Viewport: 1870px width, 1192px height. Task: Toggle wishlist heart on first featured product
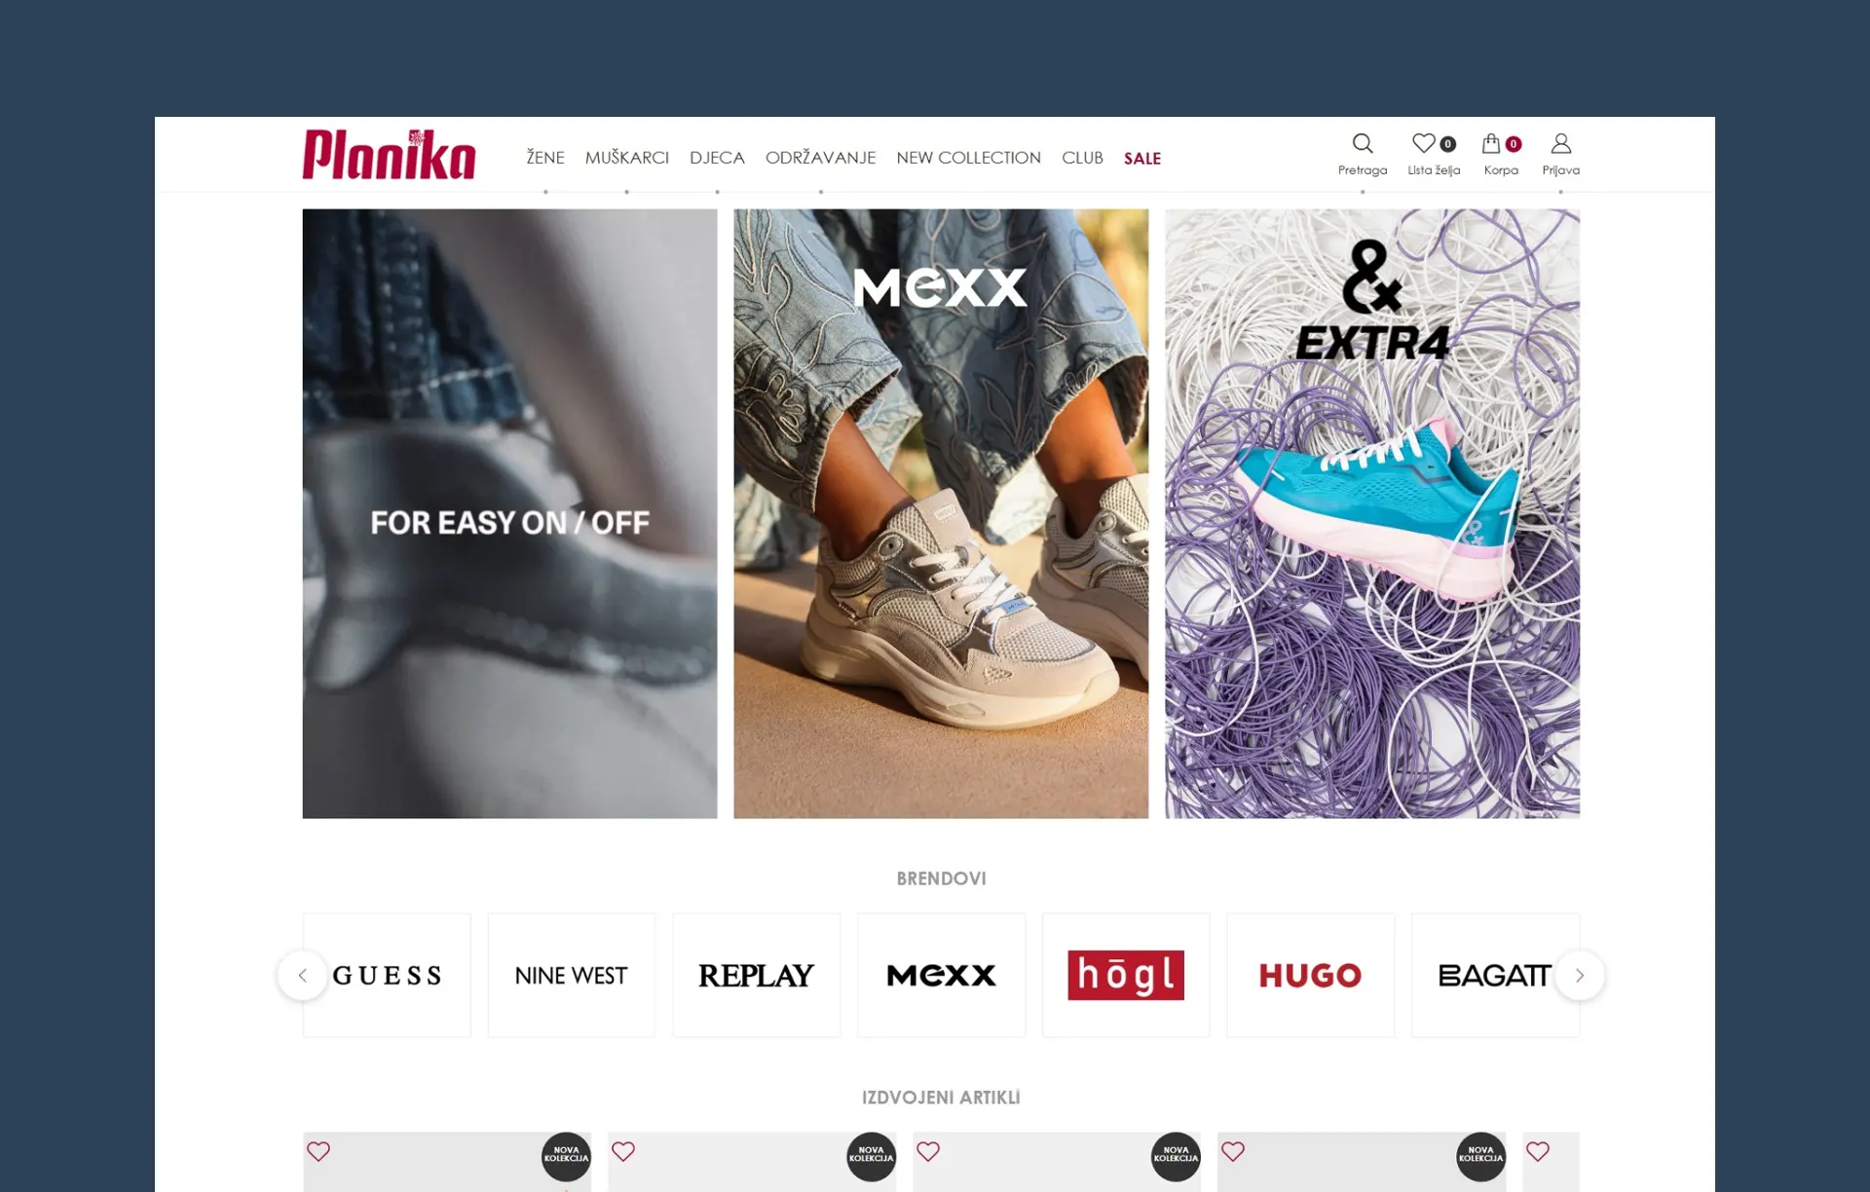pos(318,1151)
